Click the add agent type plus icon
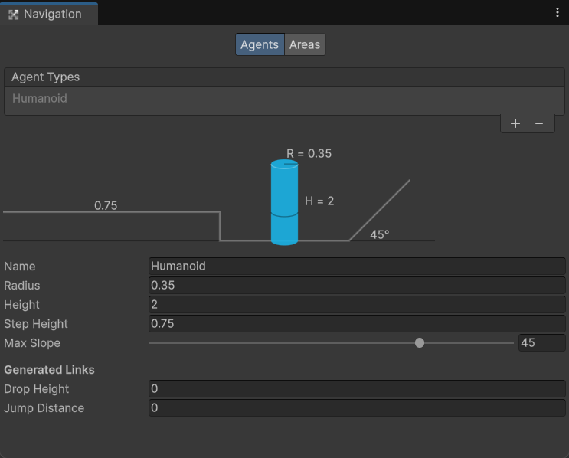569x458 pixels. point(515,123)
